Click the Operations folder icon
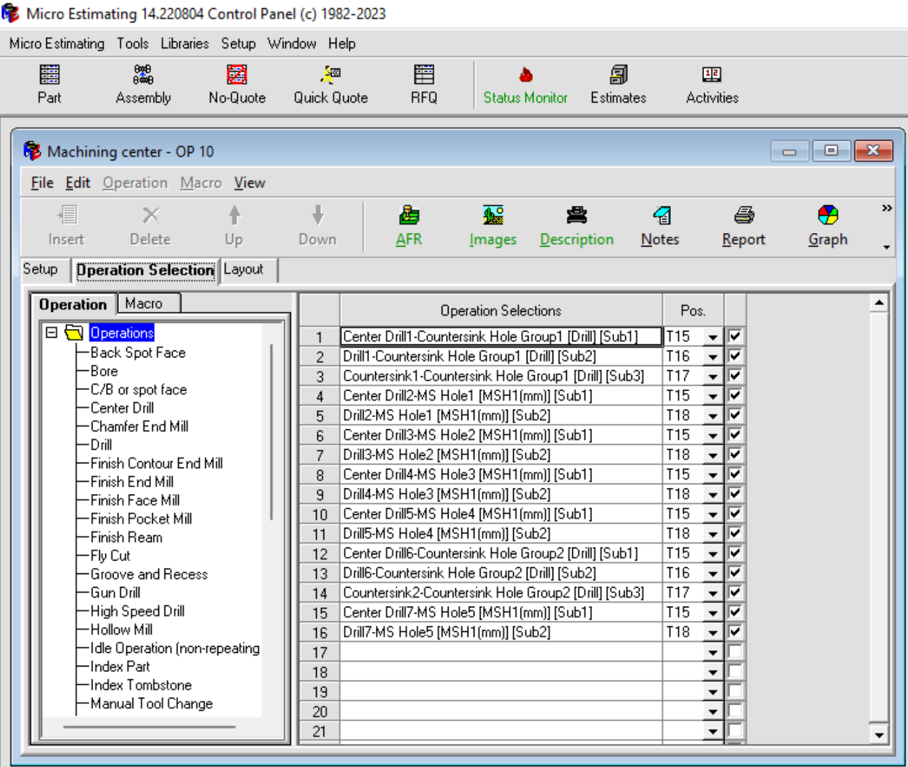908x767 pixels. pyautogui.click(x=73, y=332)
